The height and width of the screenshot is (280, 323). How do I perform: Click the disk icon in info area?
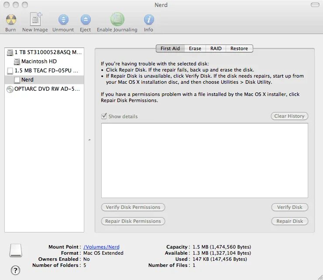pyautogui.click(x=16, y=250)
